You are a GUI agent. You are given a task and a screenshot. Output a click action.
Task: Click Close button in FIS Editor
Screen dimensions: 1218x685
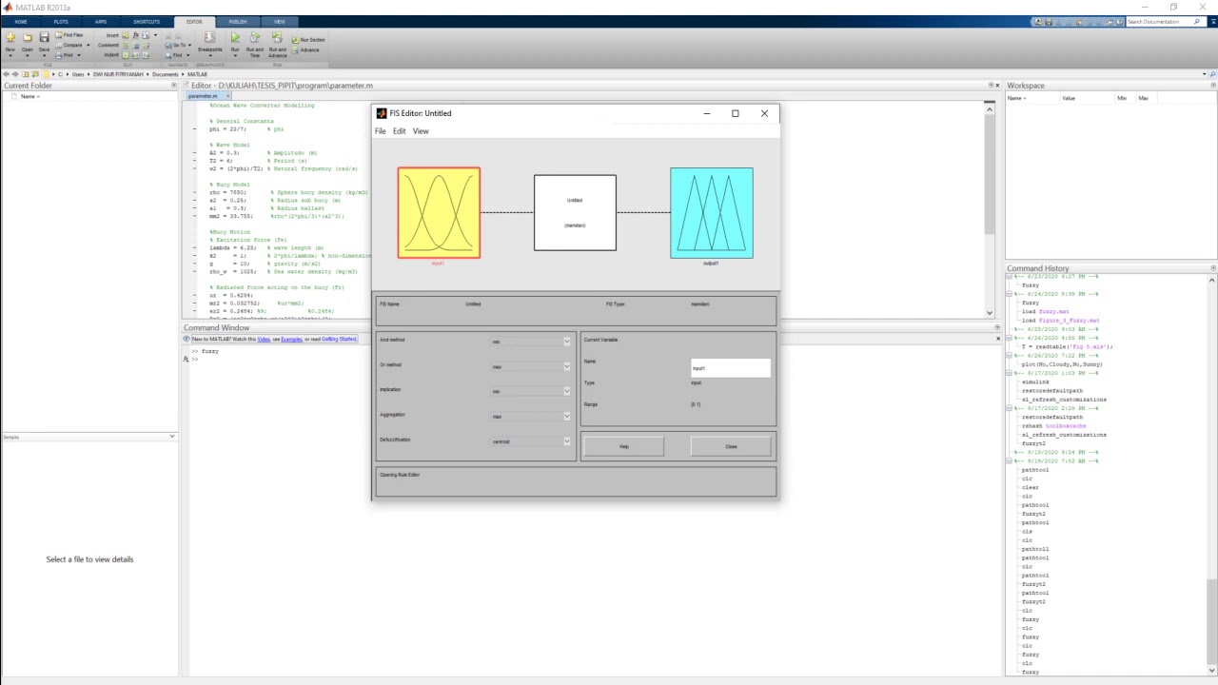tap(731, 446)
